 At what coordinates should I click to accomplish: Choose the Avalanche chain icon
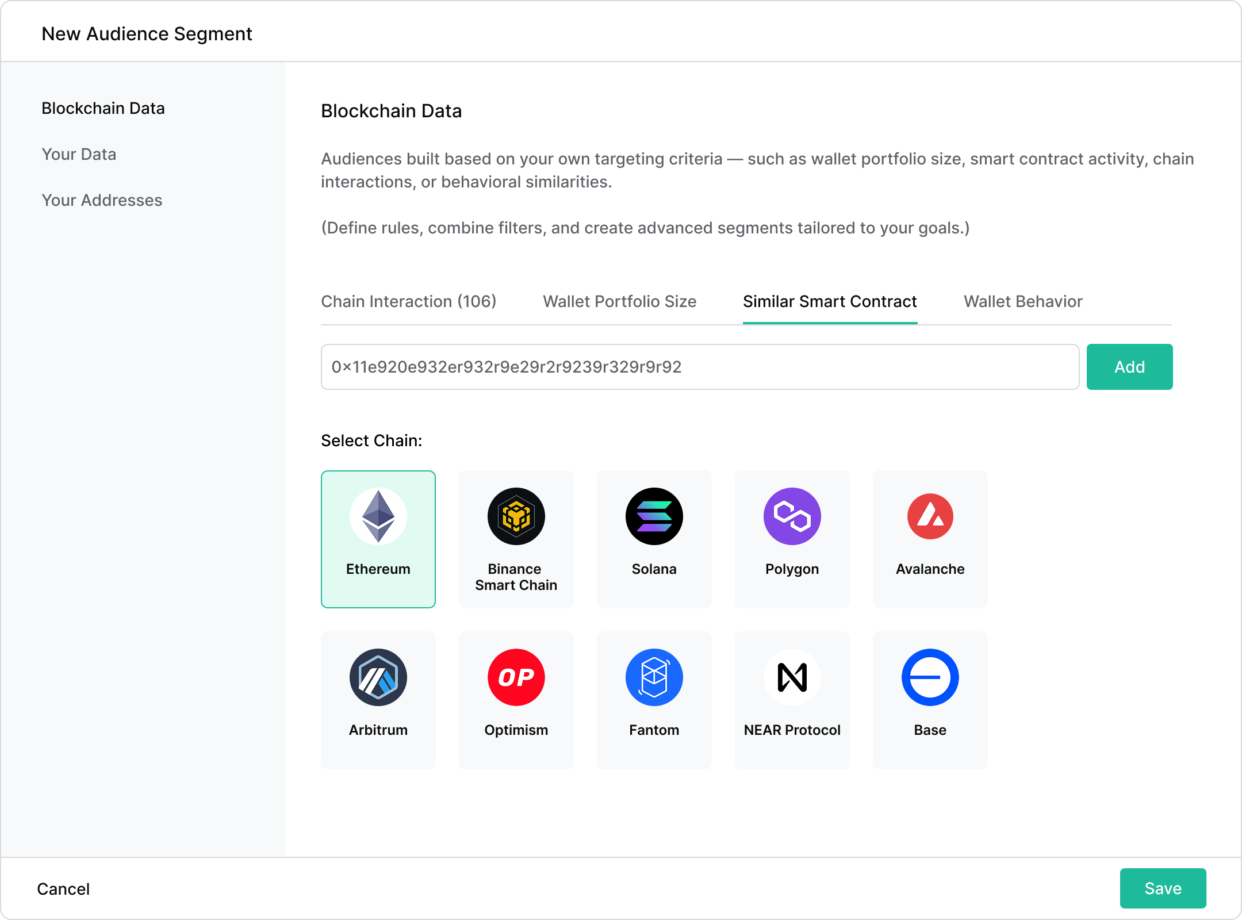tap(930, 516)
